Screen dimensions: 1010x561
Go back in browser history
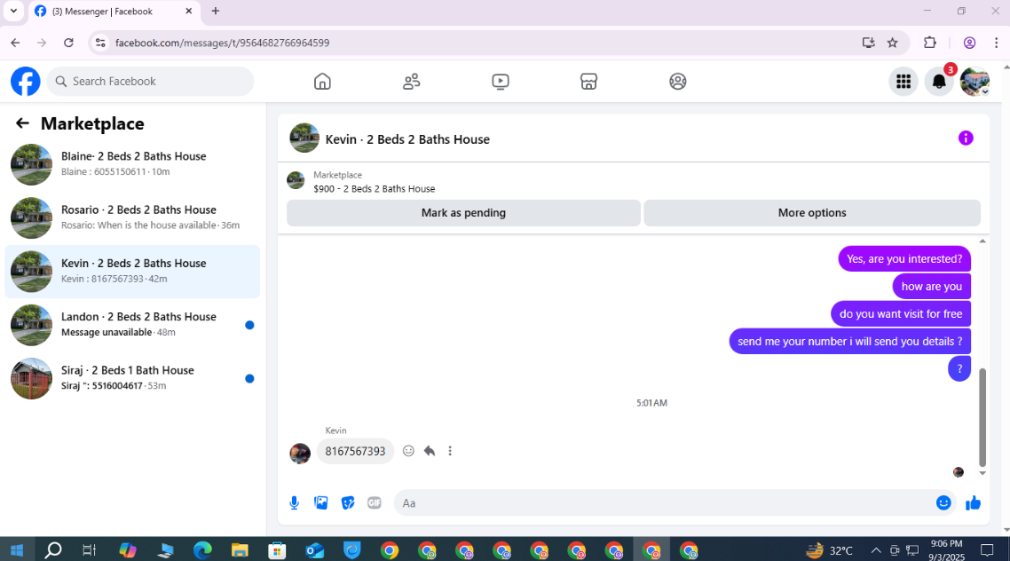15,43
